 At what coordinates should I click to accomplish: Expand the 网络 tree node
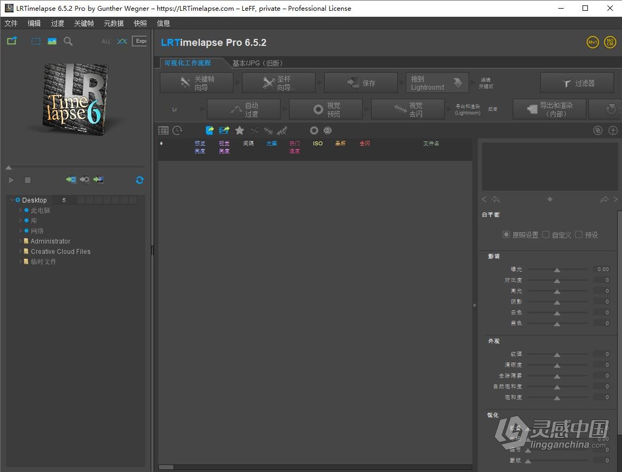tap(20, 231)
